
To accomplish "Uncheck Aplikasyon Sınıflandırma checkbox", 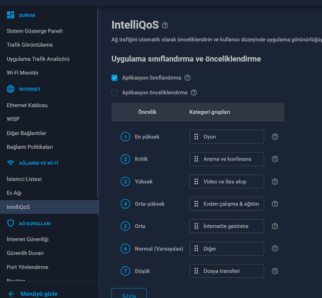I will 114,77.
